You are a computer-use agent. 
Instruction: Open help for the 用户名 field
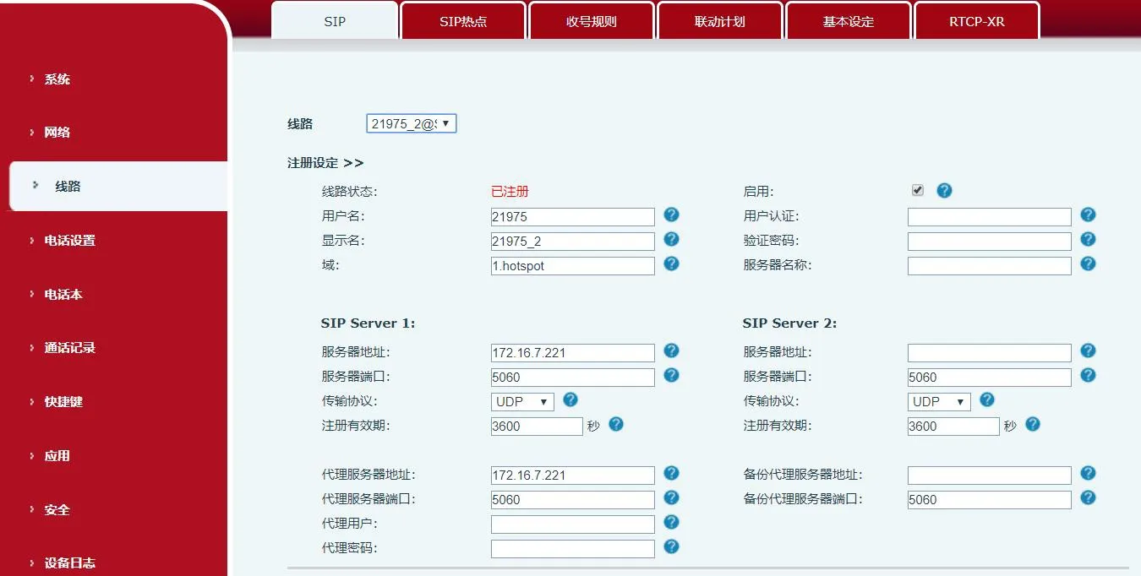point(671,216)
